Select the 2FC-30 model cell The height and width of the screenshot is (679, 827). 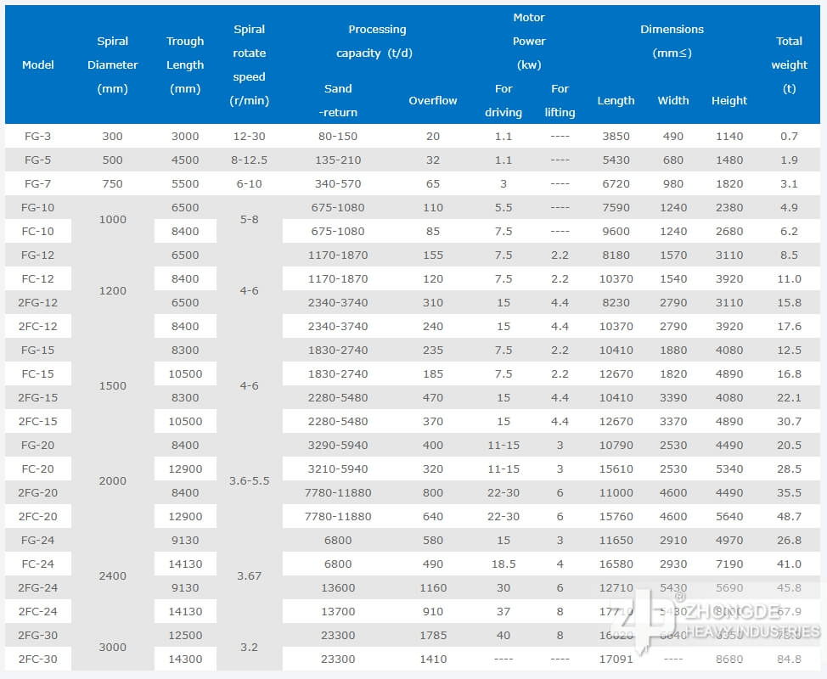coord(38,659)
